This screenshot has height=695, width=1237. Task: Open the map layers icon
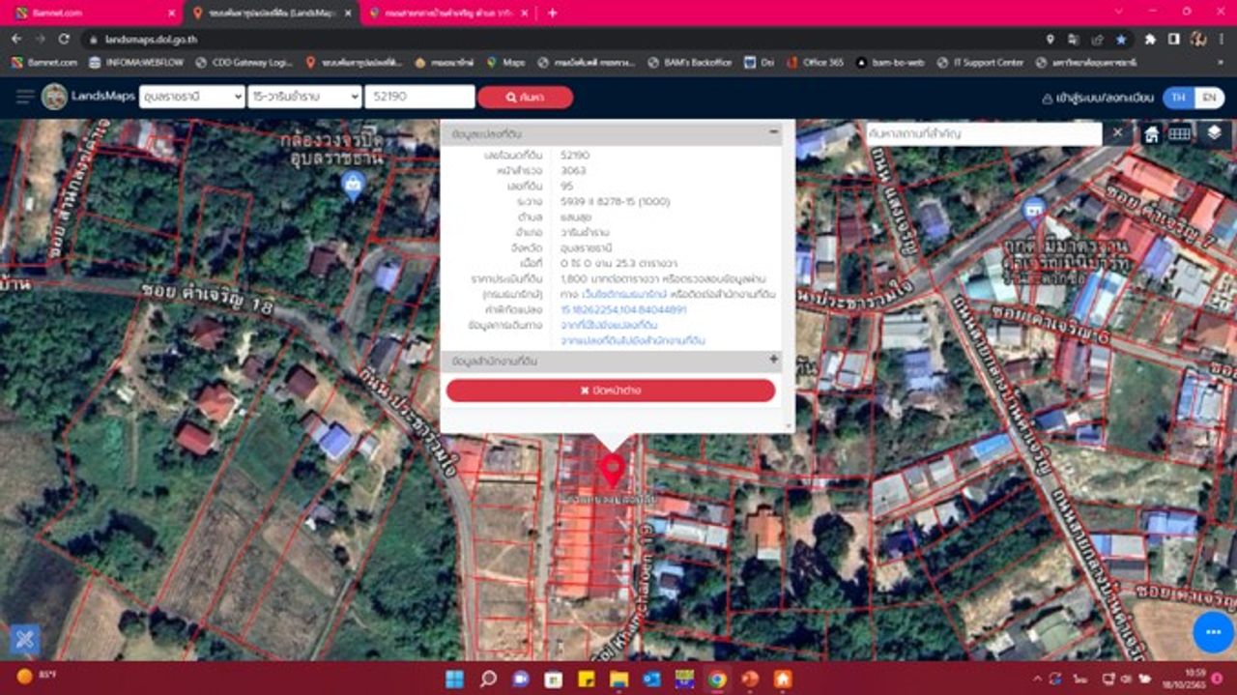[1215, 134]
